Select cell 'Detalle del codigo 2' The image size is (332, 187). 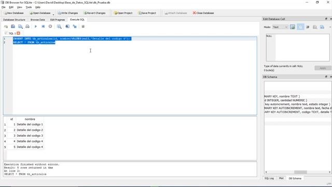(30, 130)
